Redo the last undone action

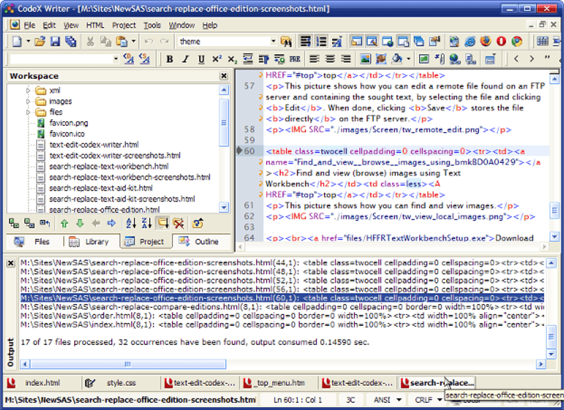(164, 41)
